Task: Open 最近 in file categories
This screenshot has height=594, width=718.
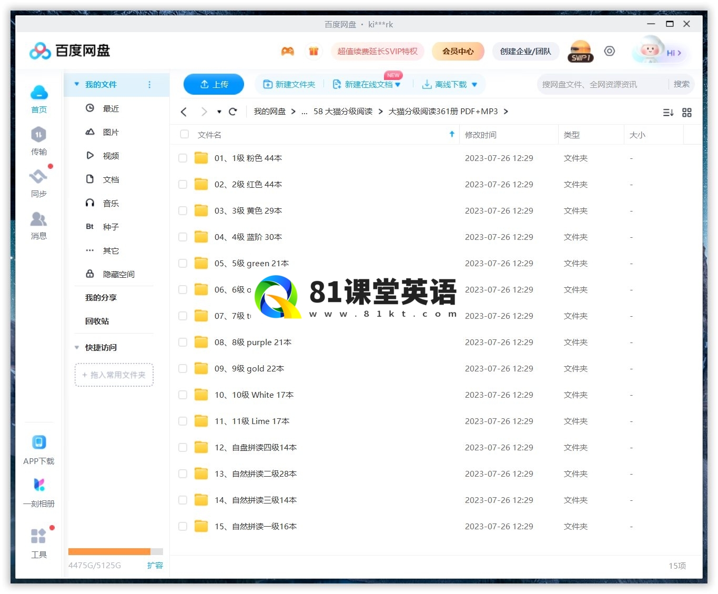Action: tap(103, 108)
